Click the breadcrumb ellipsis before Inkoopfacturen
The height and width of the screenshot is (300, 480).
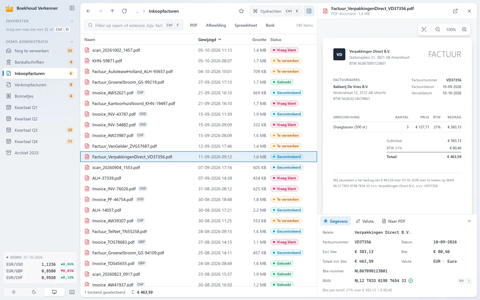pyautogui.click(x=137, y=11)
